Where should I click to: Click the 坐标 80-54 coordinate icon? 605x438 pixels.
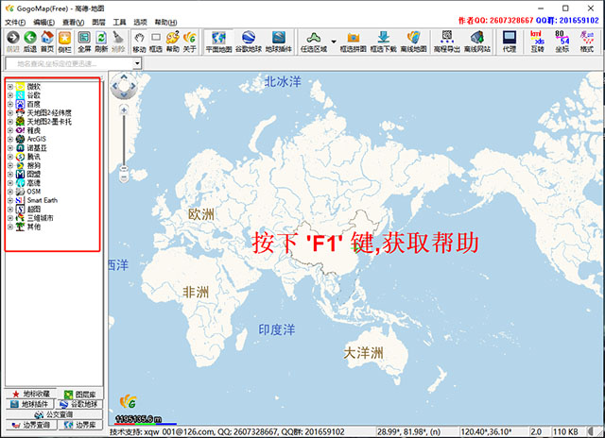click(x=562, y=38)
